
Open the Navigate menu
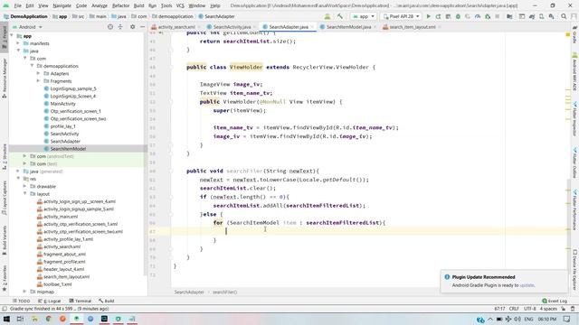coord(62,6)
